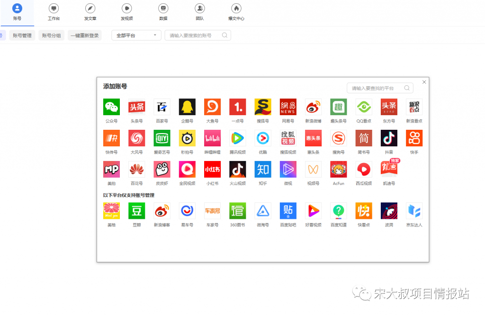This screenshot has height=315, width=485.
Task: Pick the 腾讯视频 platform icon
Action: [238, 138]
